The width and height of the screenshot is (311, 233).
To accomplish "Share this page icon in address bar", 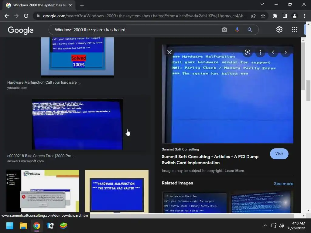I will click(253, 16).
